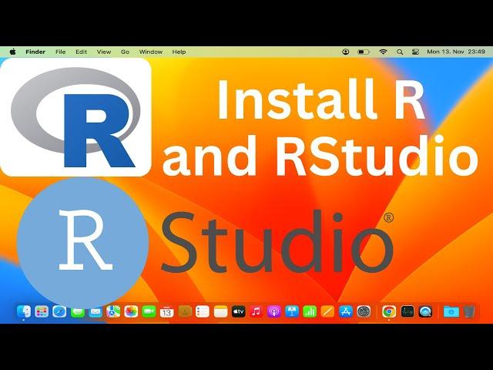Open the Window menu
The width and height of the screenshot is (493, 370).
(x=151, y=52)
